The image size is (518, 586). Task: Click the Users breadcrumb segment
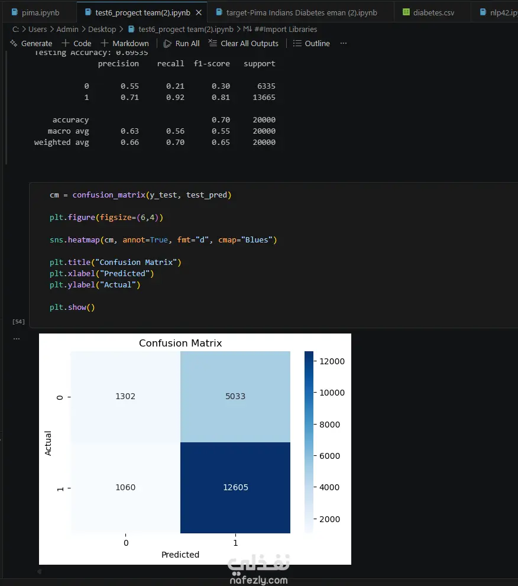click(38, 29)
